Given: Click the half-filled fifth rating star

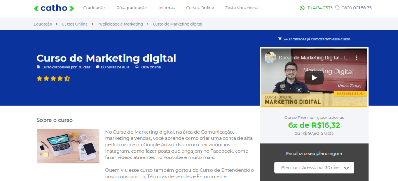Looking at the screenshot, I should point(67,78).
